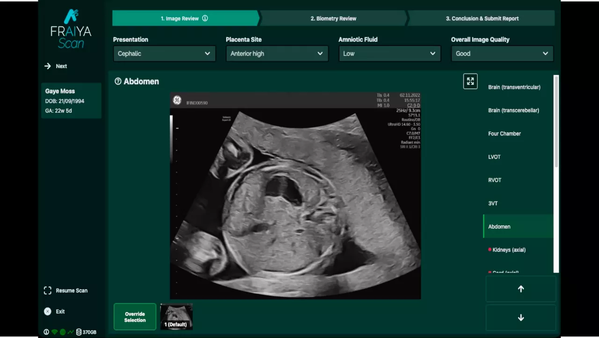Click the down arrow navigation button

point(521,318)
